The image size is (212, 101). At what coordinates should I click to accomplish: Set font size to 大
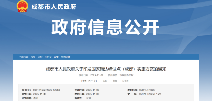pos(89,81)
